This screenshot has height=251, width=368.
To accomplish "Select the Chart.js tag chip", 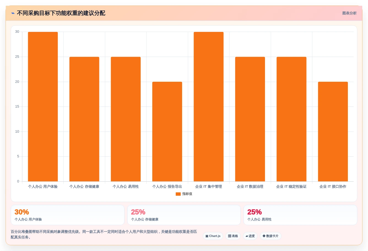I will [213, 236].
